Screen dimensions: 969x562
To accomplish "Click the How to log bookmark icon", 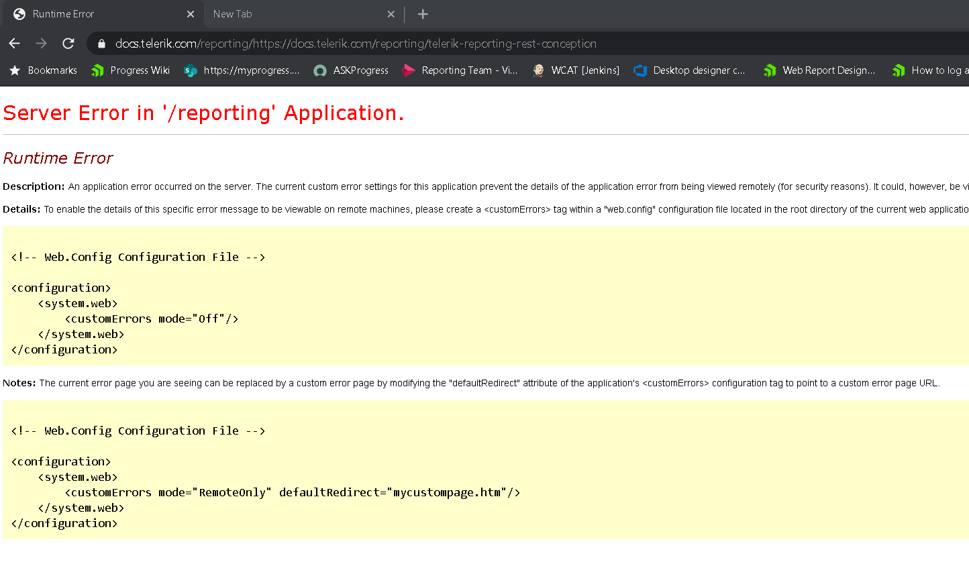I will pos(899,70).
